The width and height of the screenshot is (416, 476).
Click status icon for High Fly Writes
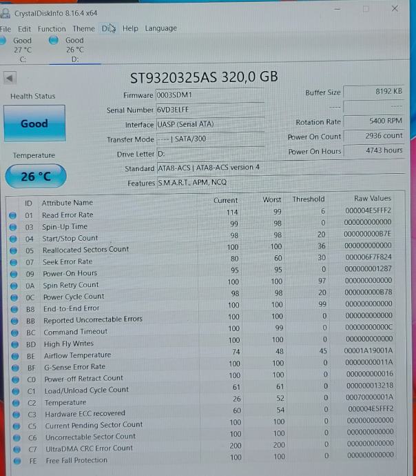[x=15, y=344]
